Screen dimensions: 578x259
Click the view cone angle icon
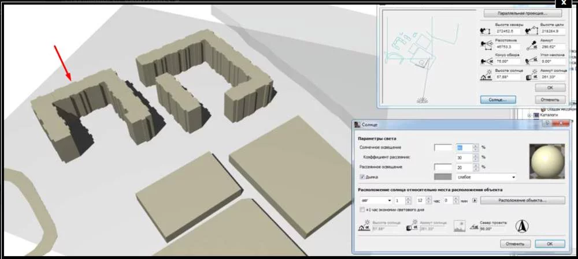[x=486, y=59]
